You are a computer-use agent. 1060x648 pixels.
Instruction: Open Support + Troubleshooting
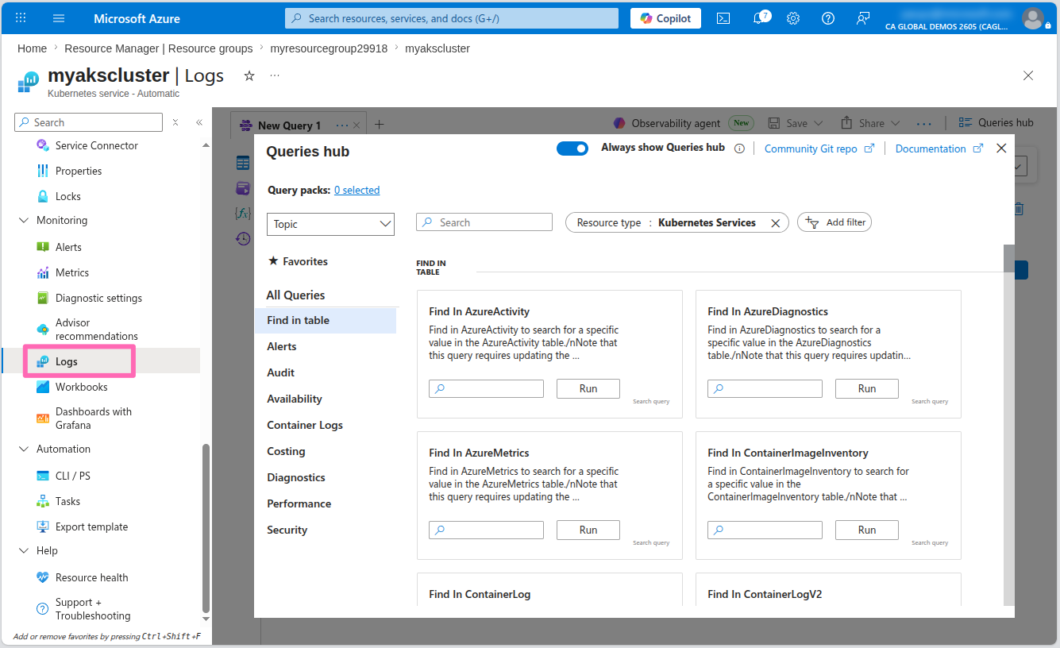coord(93,609)
